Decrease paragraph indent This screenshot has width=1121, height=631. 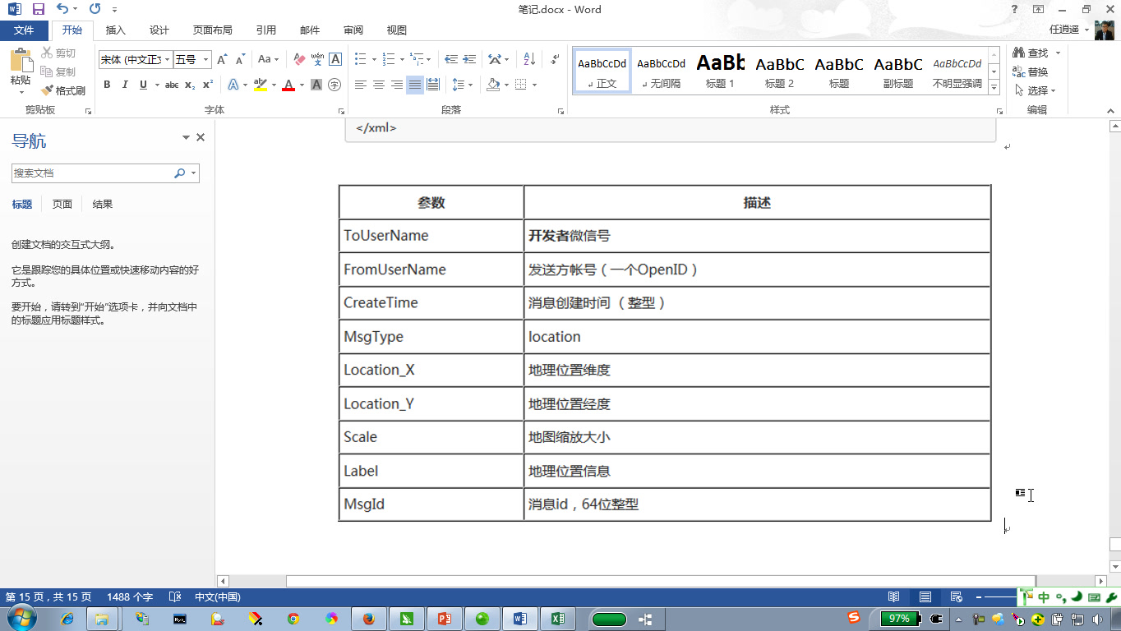pos(450,59)
